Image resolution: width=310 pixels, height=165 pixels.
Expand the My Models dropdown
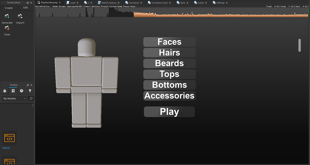click(14, 99)
